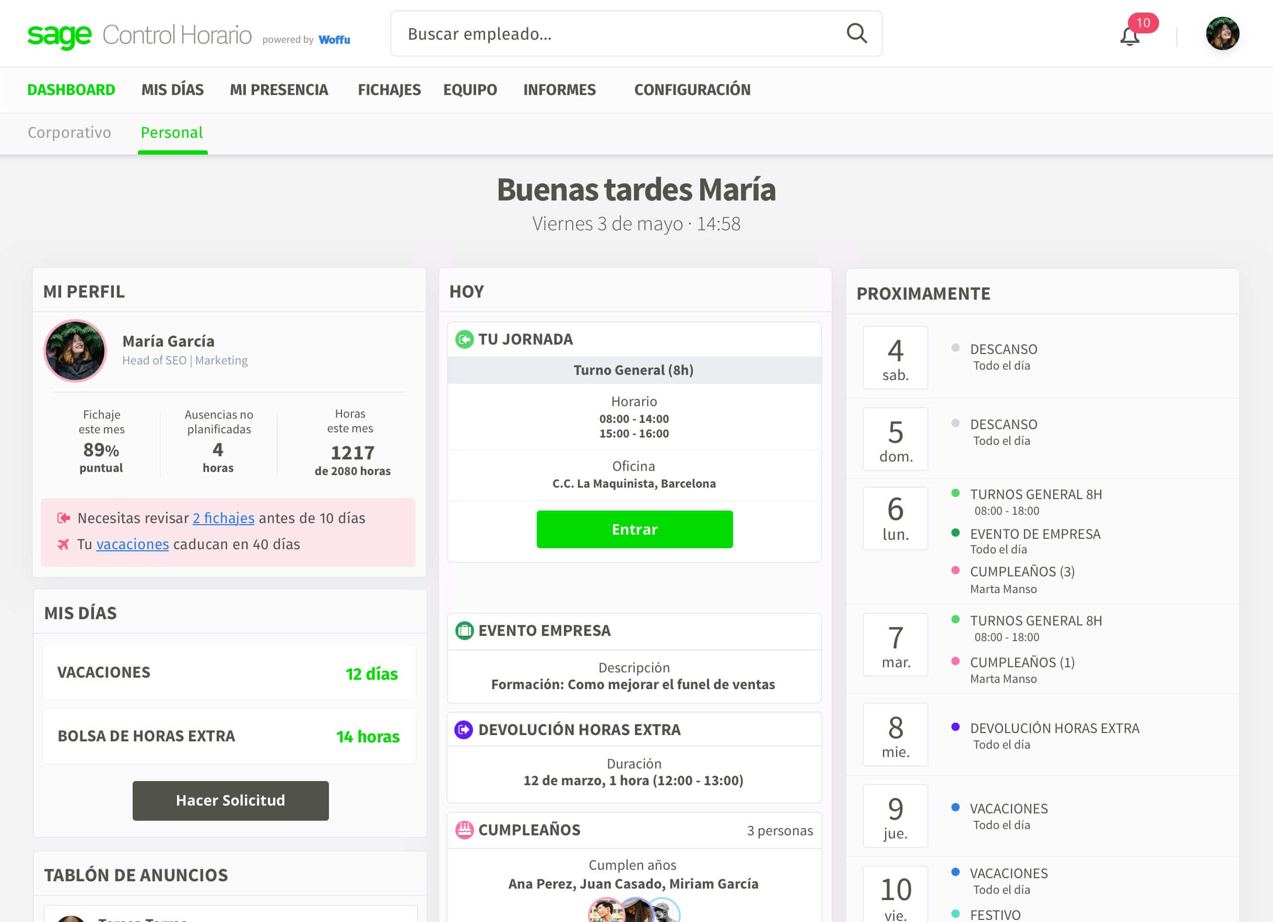Click the 1217 de 2080 horas stat

[x=352, y=442]
